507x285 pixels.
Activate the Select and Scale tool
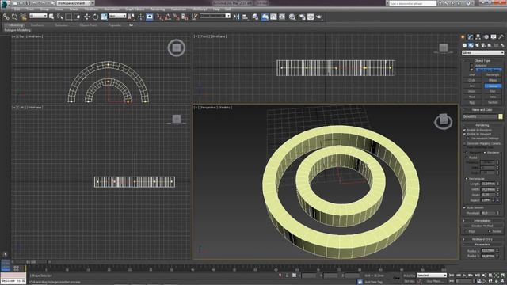click(104, 17)
